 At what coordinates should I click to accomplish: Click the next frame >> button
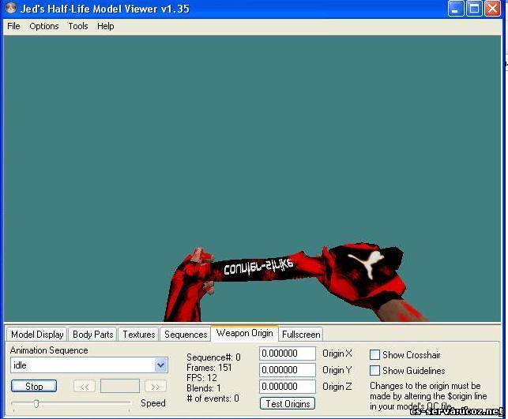tap(155, 387)
